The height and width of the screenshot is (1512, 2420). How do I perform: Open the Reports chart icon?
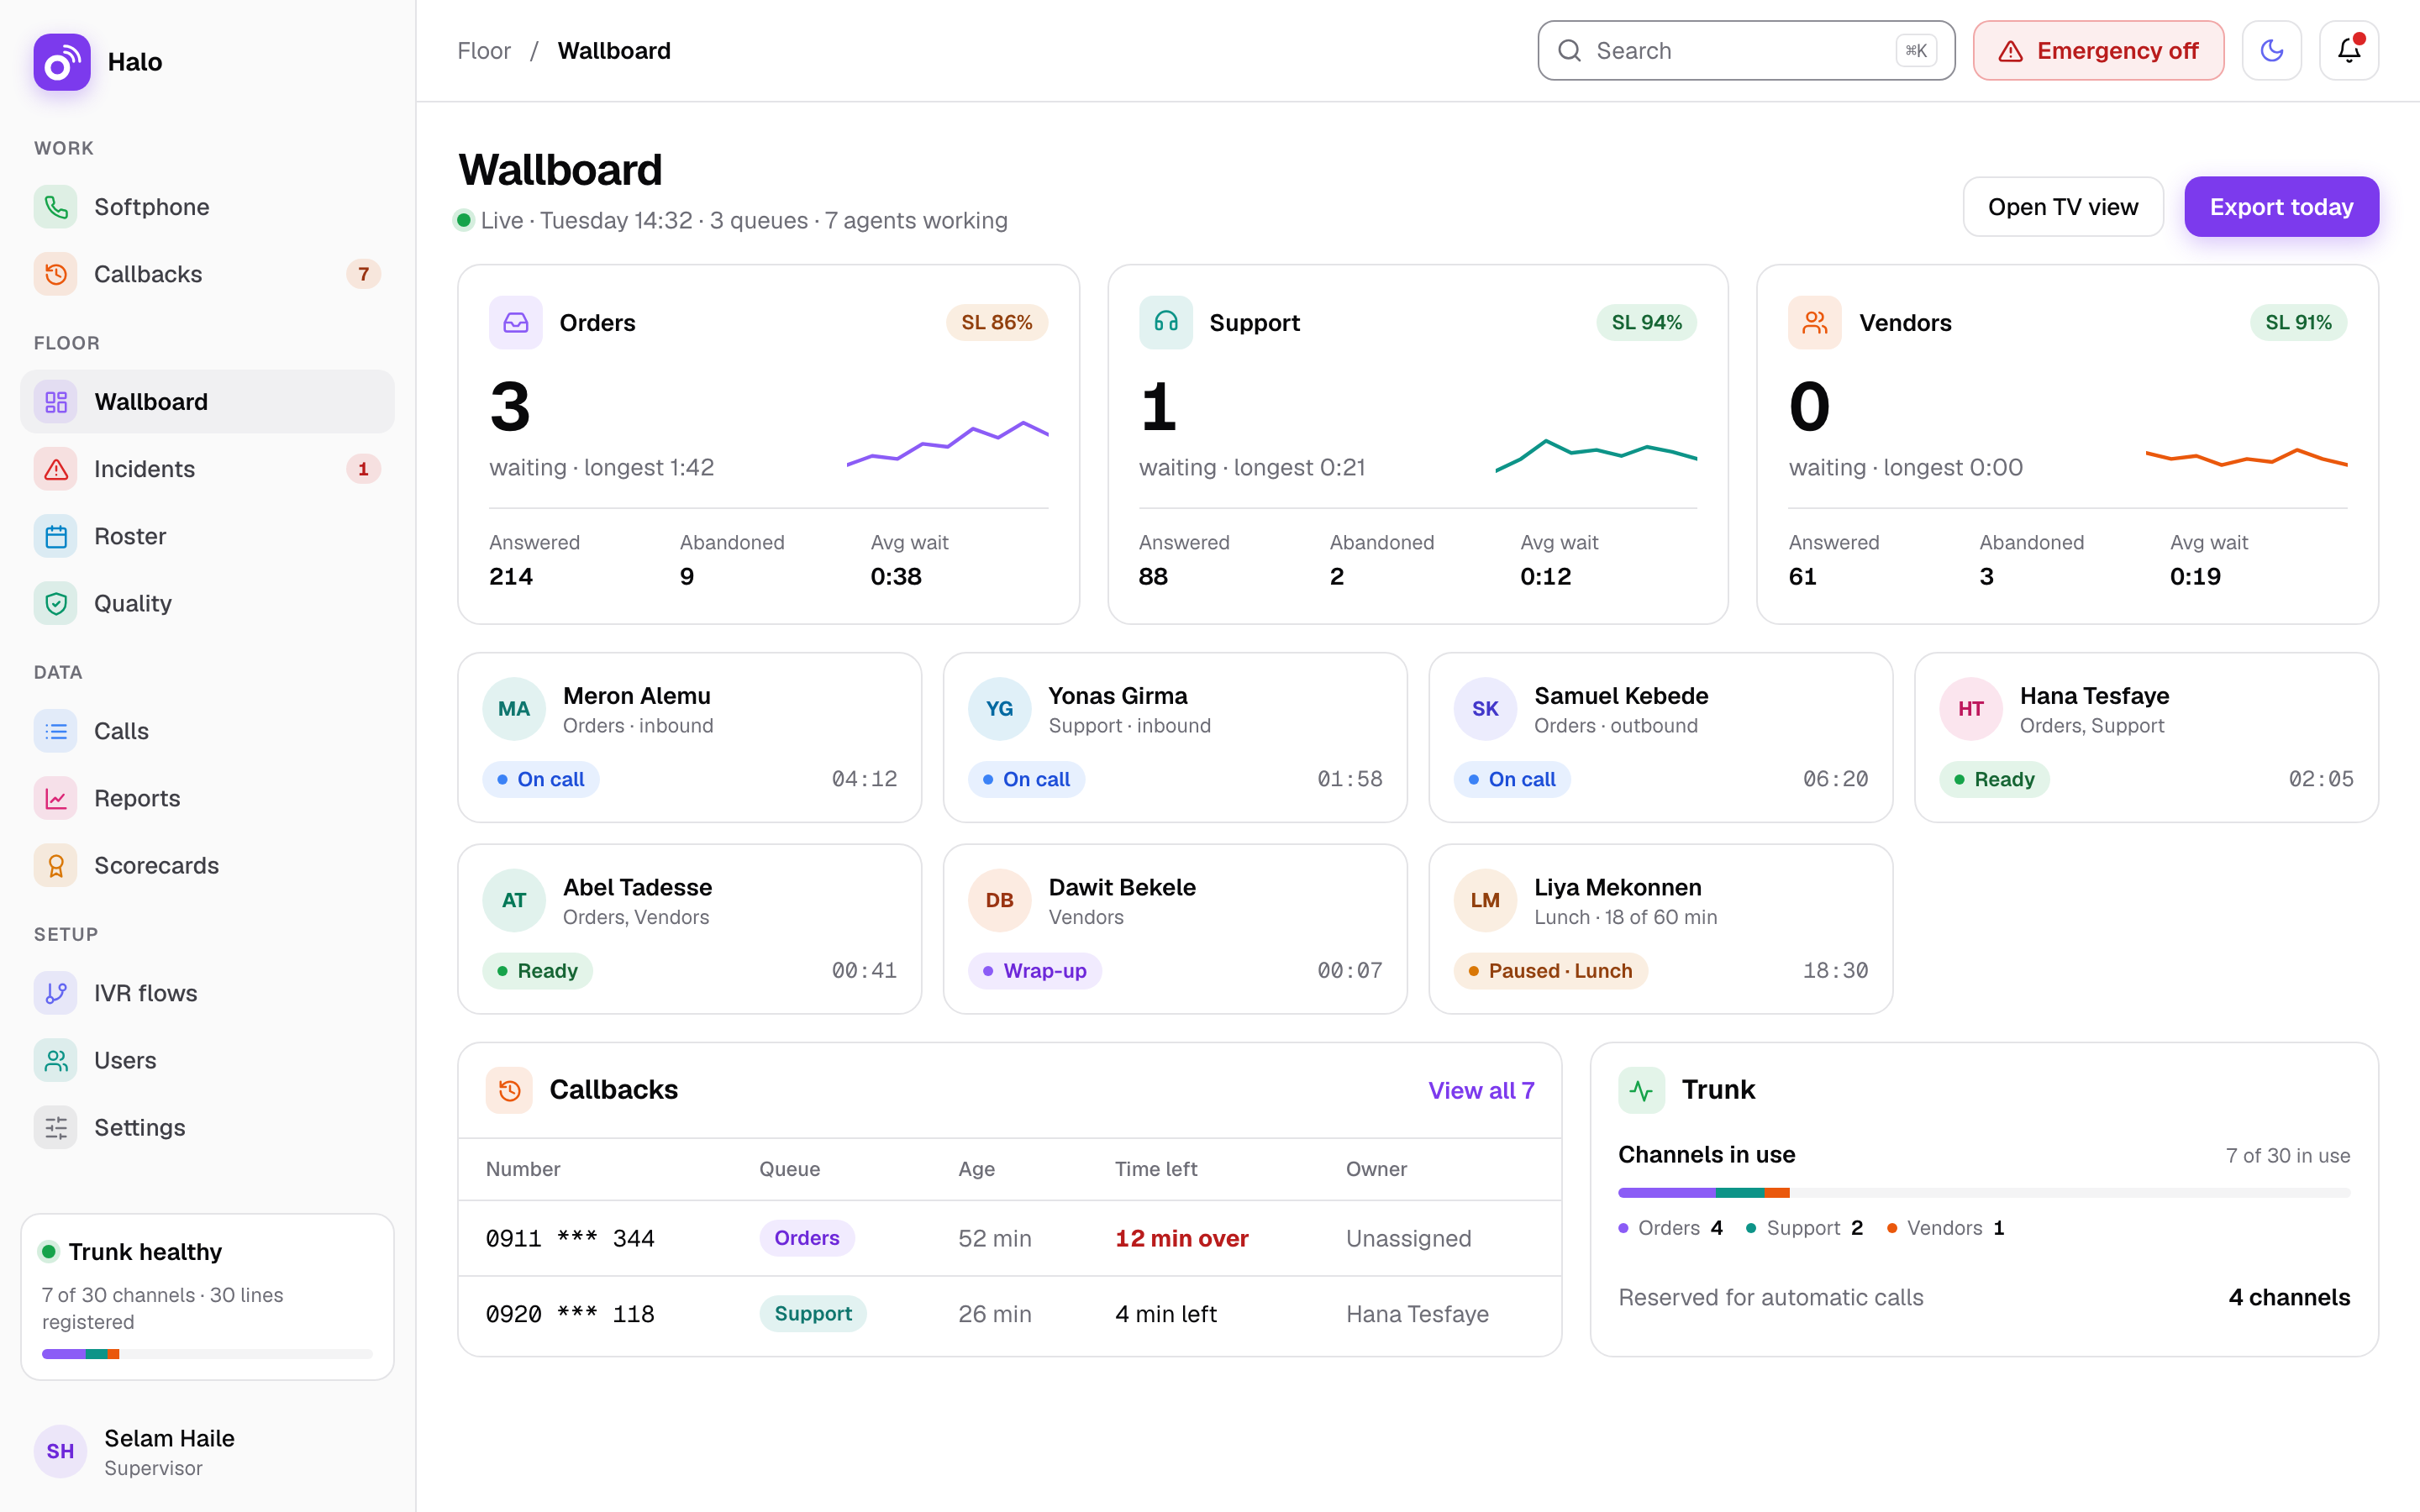click(56, 798)
